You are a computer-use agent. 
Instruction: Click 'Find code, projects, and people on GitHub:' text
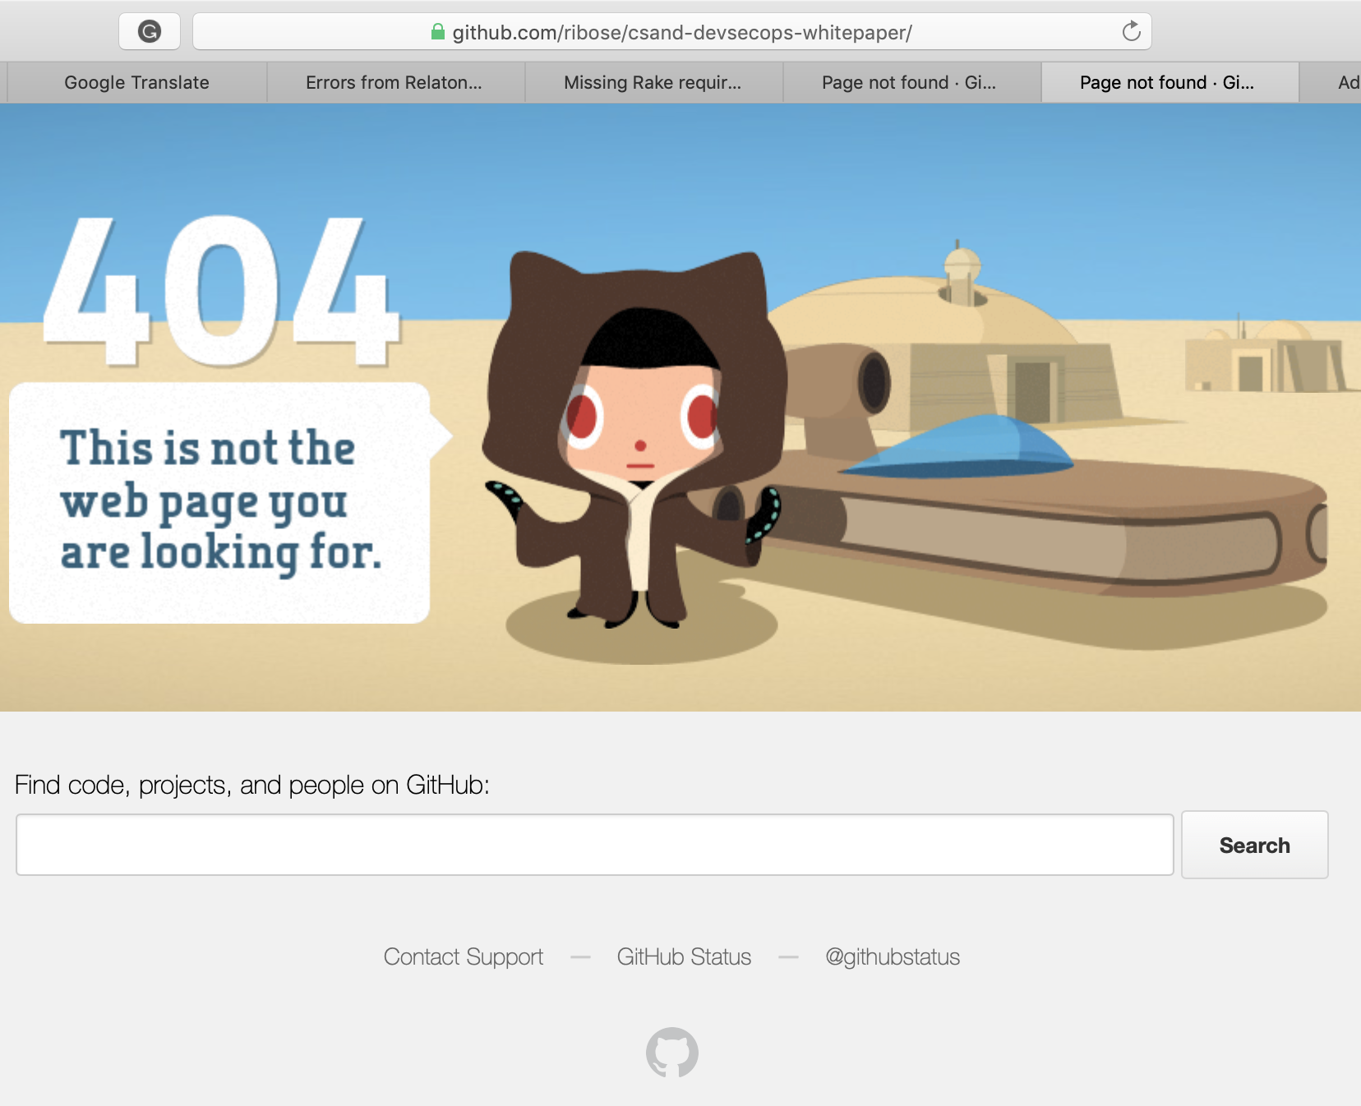[252, 786]
